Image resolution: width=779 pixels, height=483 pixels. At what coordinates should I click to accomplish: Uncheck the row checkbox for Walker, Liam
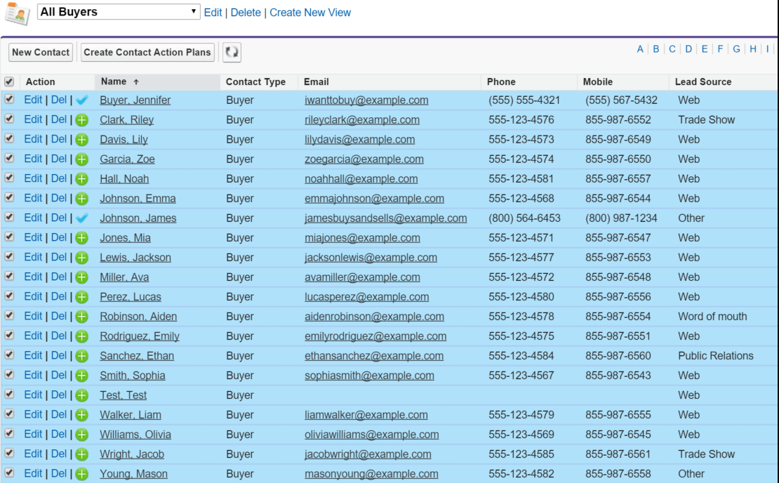pyautogui.click(x=9, y=414)
